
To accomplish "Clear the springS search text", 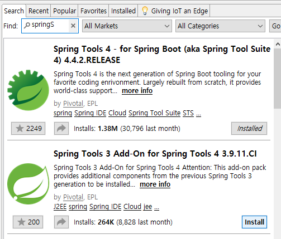I will tap(73, 26).
